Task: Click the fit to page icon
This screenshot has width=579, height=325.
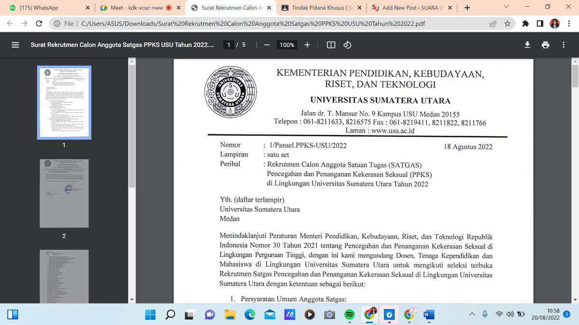Action: click(331, 45)
